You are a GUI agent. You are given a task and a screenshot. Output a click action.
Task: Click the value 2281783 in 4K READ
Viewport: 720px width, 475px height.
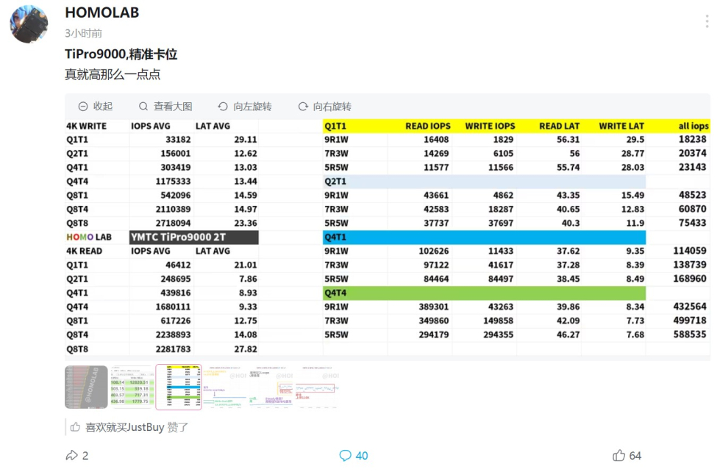point(173,349)
